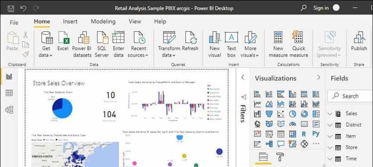
Task: Open the Modeling ribbon tab
Action: (x=103, y=22)
